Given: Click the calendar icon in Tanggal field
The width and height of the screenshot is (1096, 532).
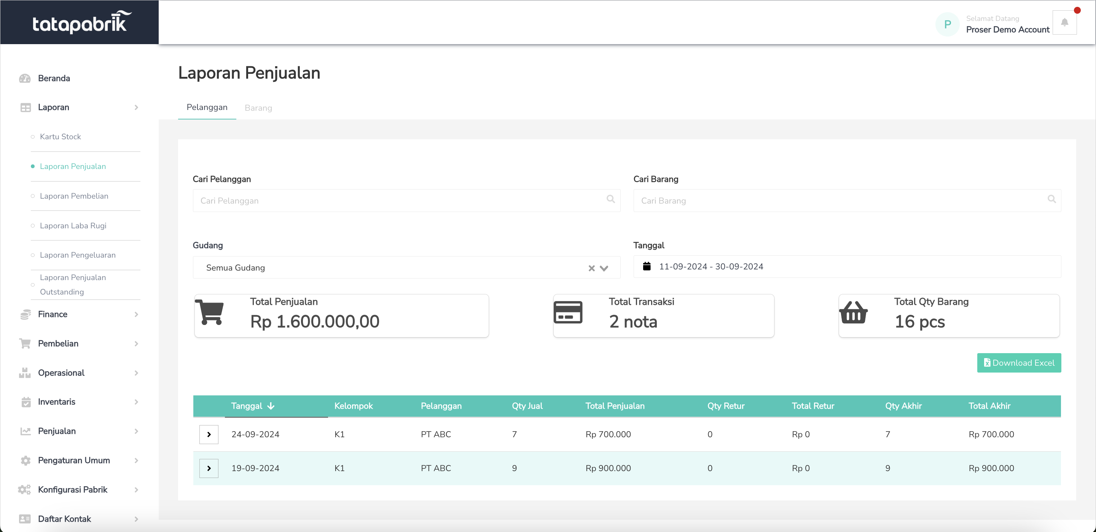Looking at the screenshot, I should (x=647, y=266).
